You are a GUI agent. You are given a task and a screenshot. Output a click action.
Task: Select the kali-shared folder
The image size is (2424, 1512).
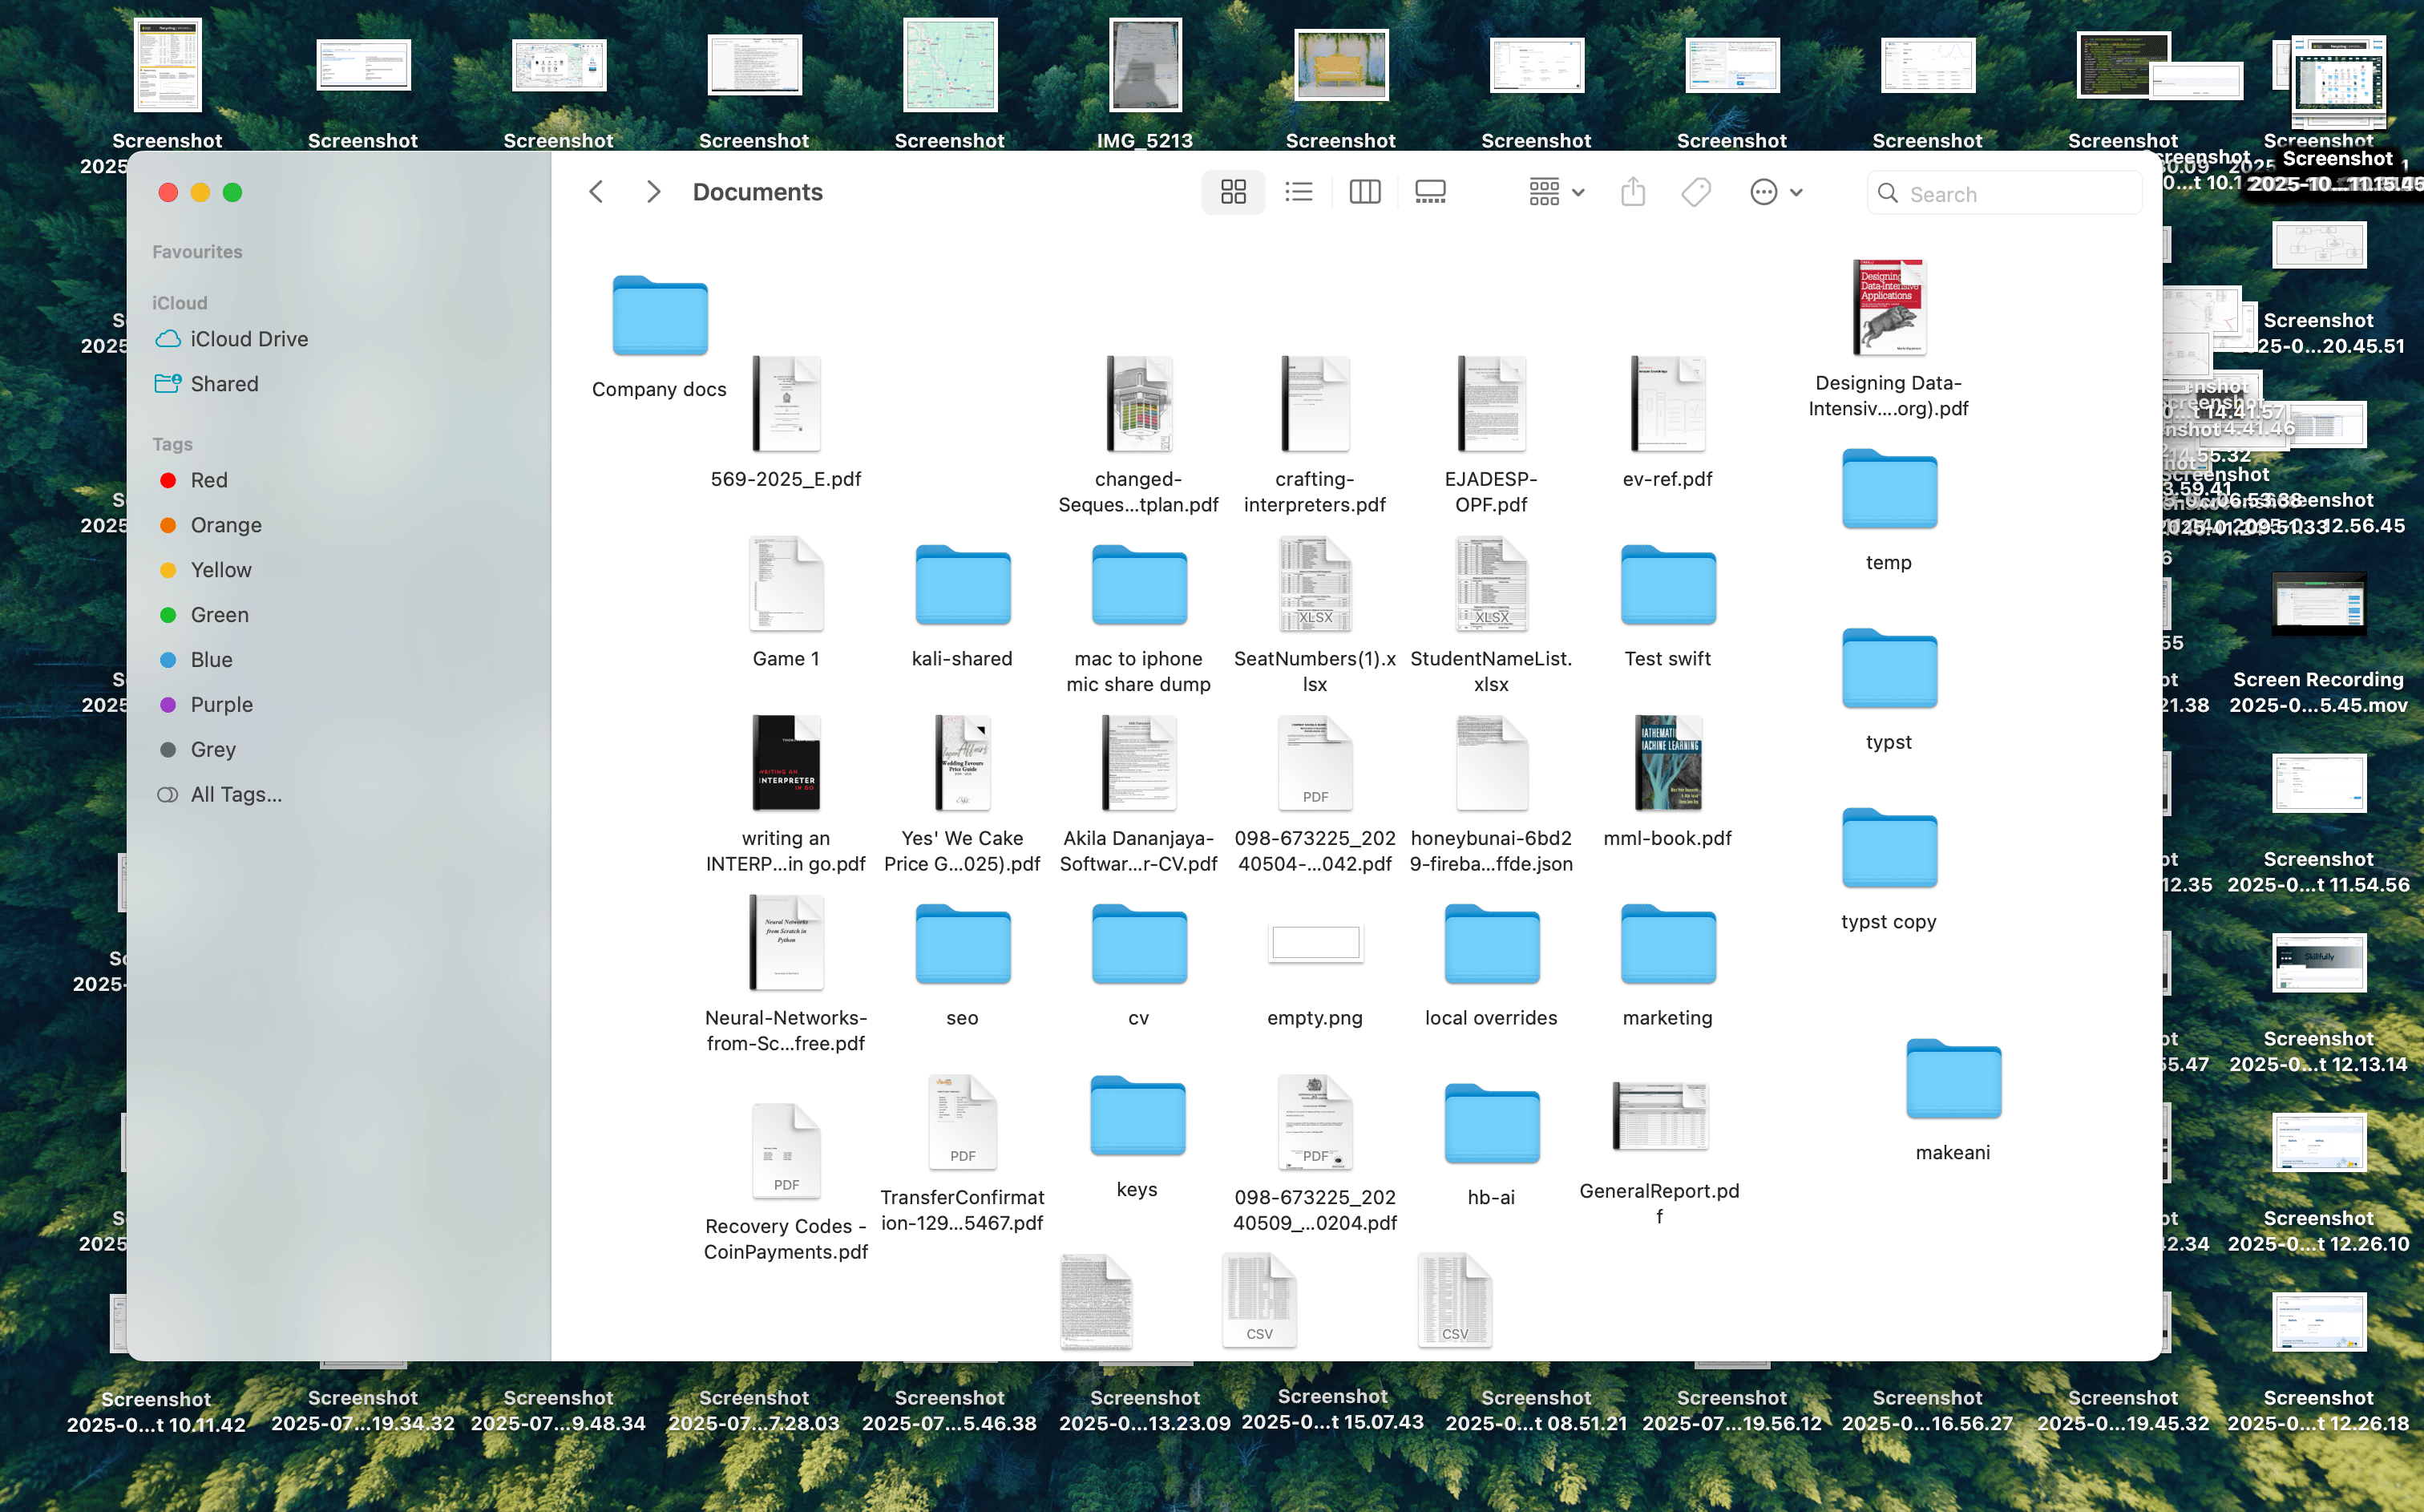[962, 586]
